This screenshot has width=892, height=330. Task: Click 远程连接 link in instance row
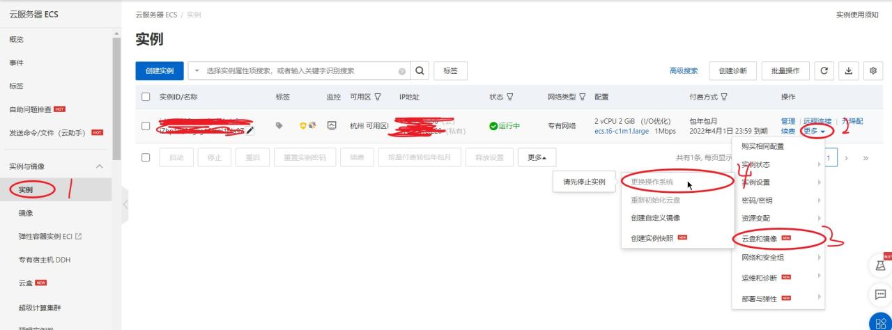click(817, 121)
